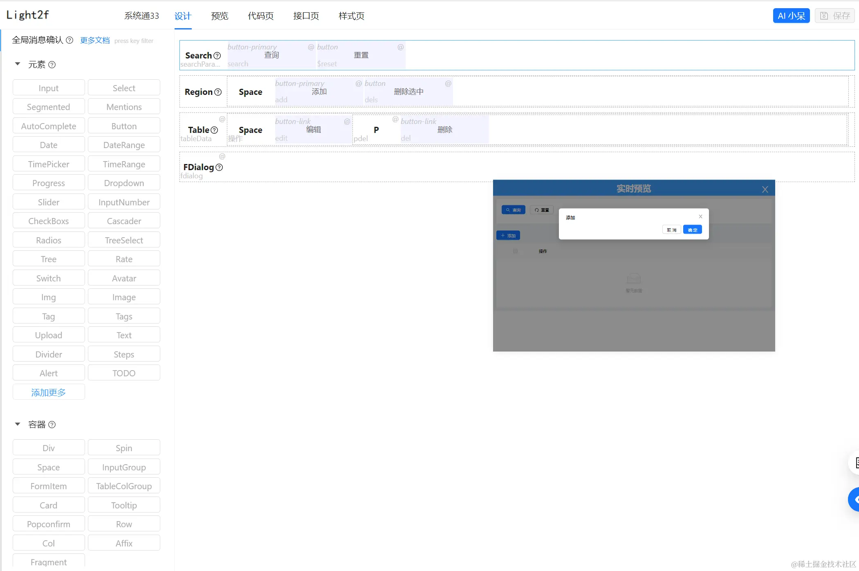Click the @ icon above FDialog block
The width and height of the screenshot is (859, 571).
pos(222,156)
